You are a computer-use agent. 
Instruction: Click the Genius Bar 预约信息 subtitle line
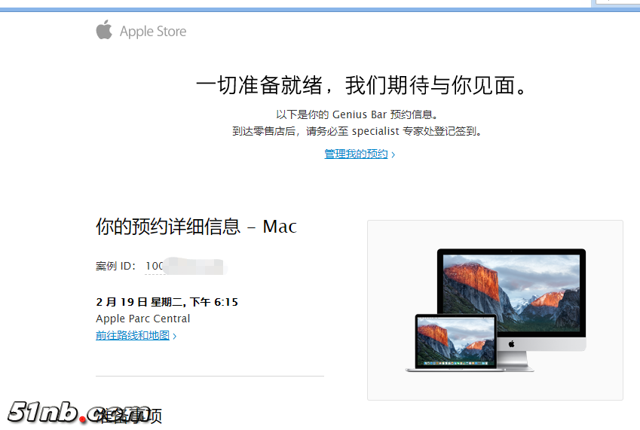357,114
